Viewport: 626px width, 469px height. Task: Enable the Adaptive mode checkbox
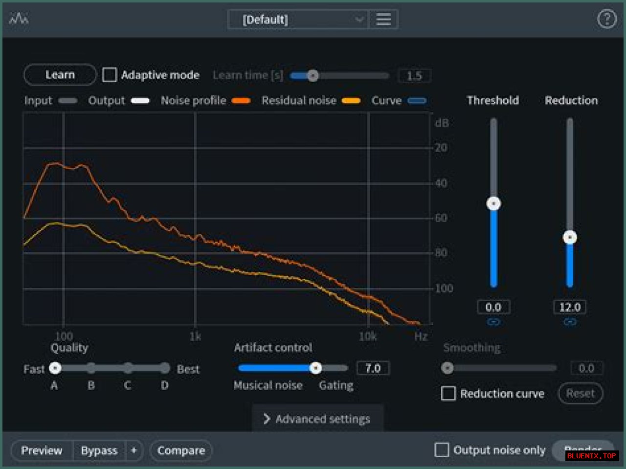(110, 75)
